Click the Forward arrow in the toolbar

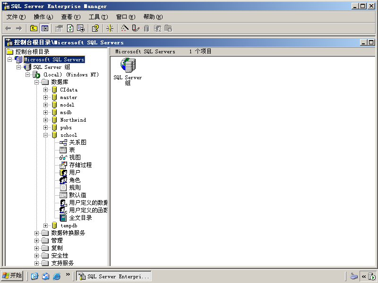[19, 28]
